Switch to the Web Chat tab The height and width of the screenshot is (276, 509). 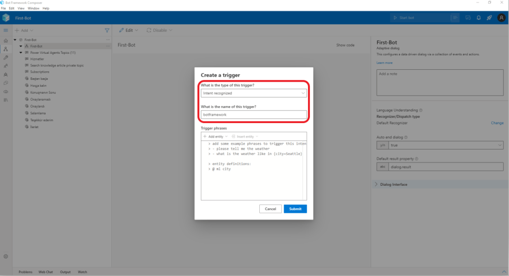tap(46, 272)
